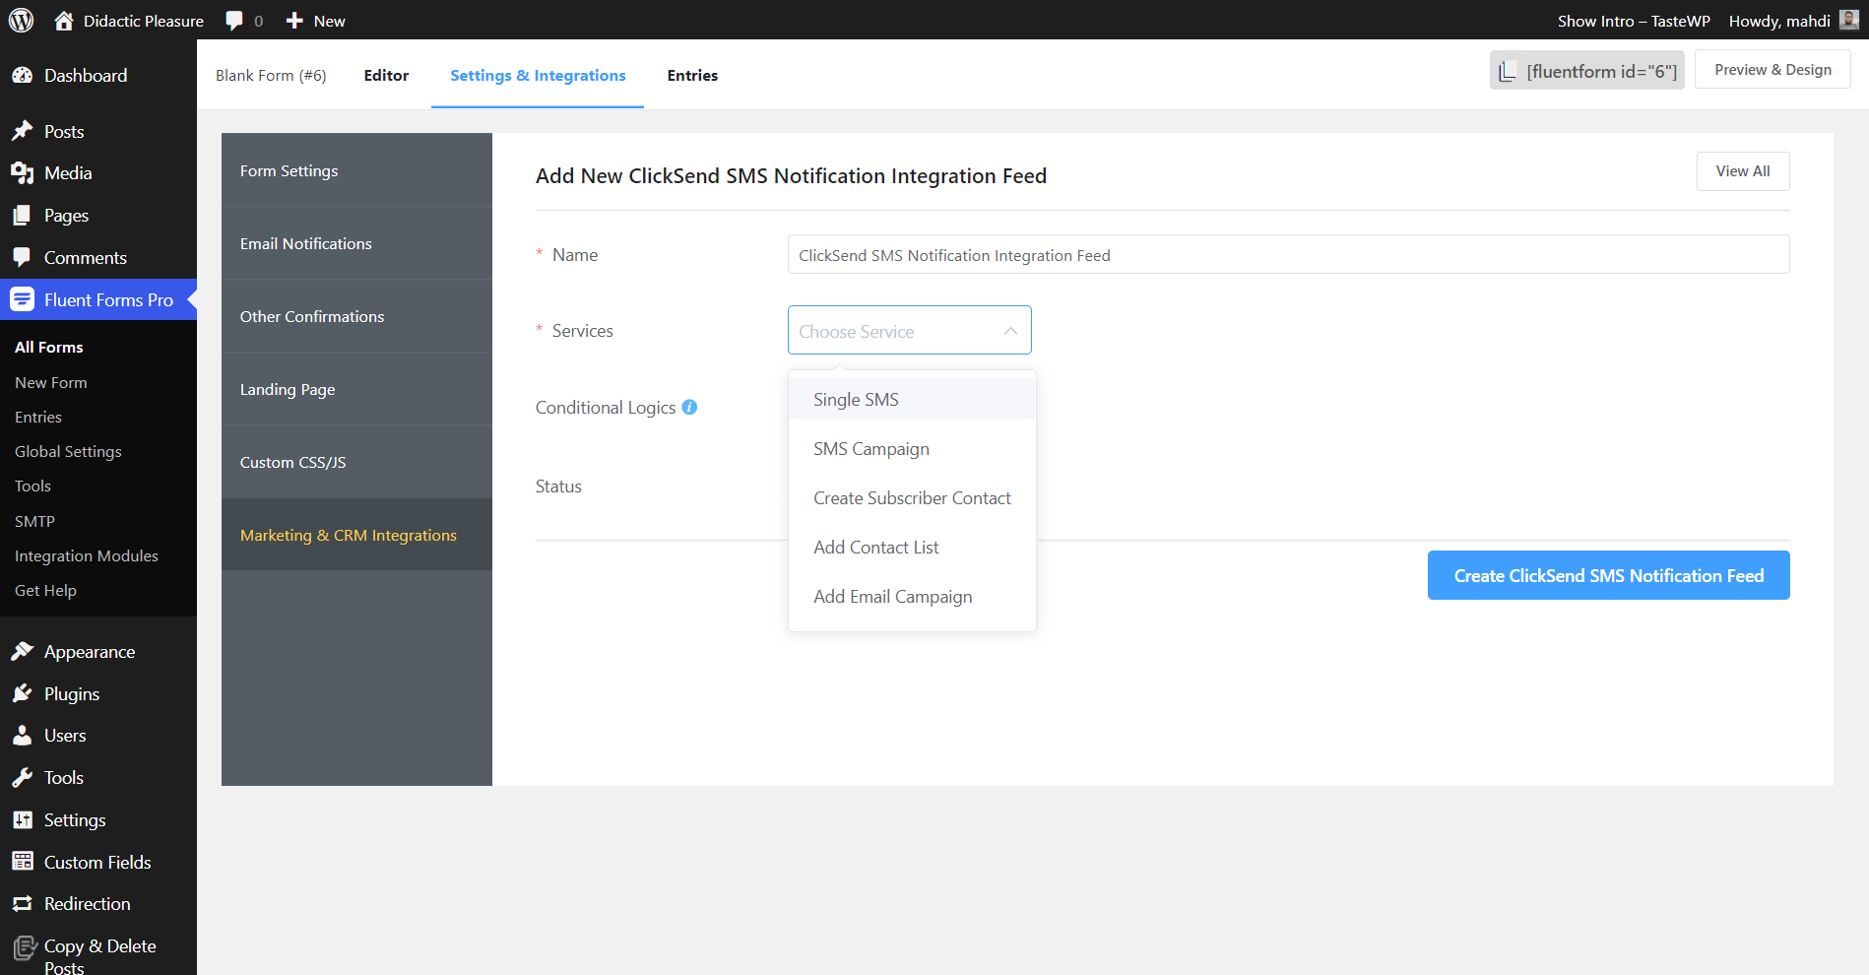Select Add Email Campaign option

tap(892, 597)
